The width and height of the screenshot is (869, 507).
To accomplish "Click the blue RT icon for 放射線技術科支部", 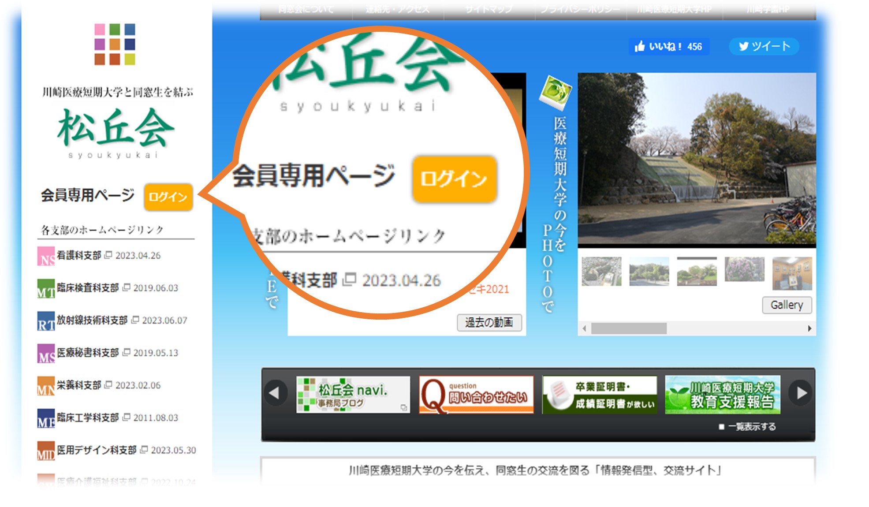I will point(46,321).
